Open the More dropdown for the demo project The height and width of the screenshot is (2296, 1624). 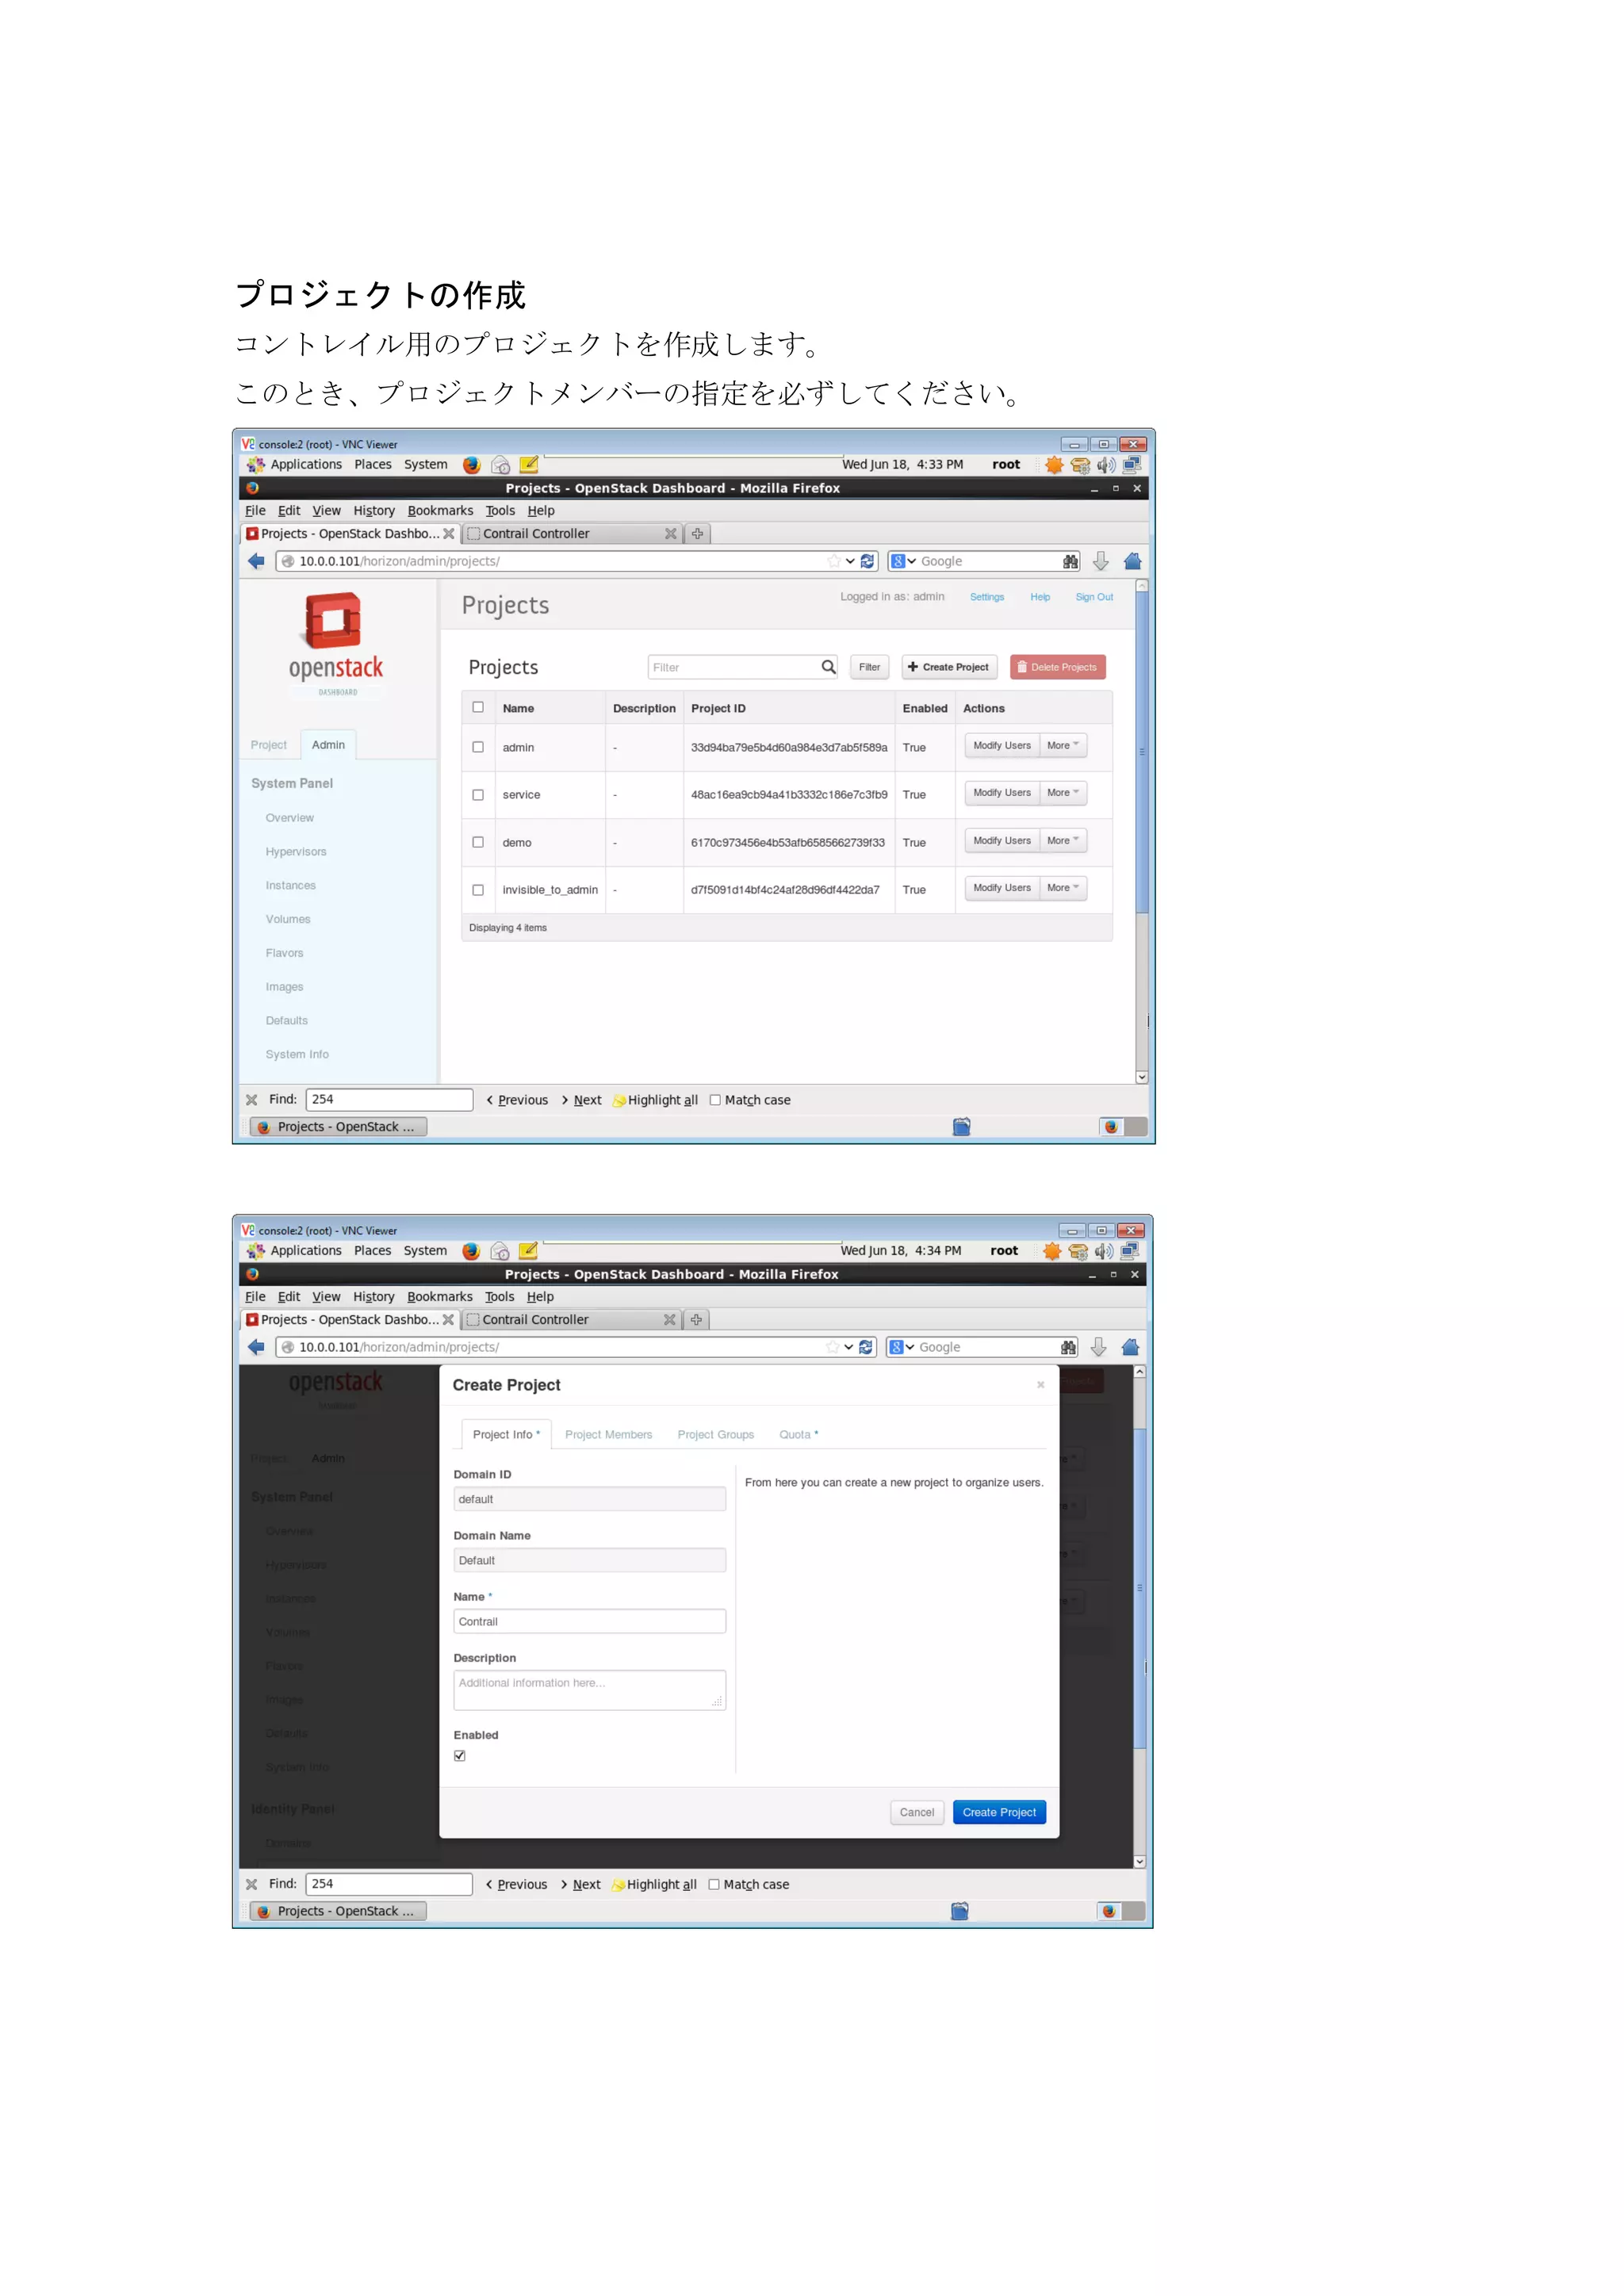(1063, 841)
